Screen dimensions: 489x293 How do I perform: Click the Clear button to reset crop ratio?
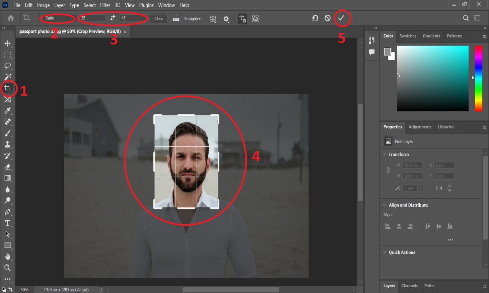[158, 19]
